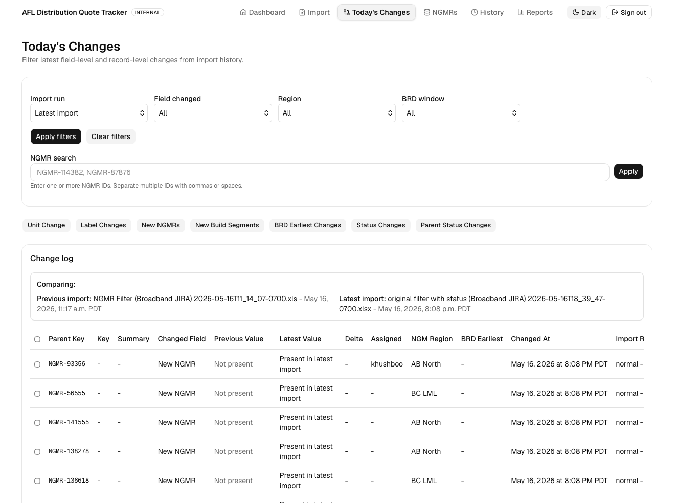Focus the NGMR search input field
Screen dimensions: 699x503
[320, 172]
